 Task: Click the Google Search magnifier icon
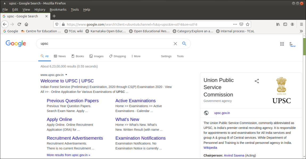click(x=184, y=43)
